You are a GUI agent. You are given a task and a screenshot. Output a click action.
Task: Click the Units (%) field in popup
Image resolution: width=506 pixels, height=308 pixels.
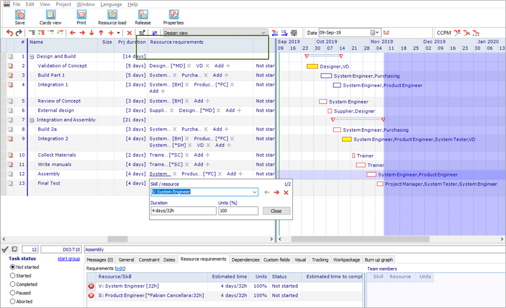pyautogui.click(x=238, y=211)
